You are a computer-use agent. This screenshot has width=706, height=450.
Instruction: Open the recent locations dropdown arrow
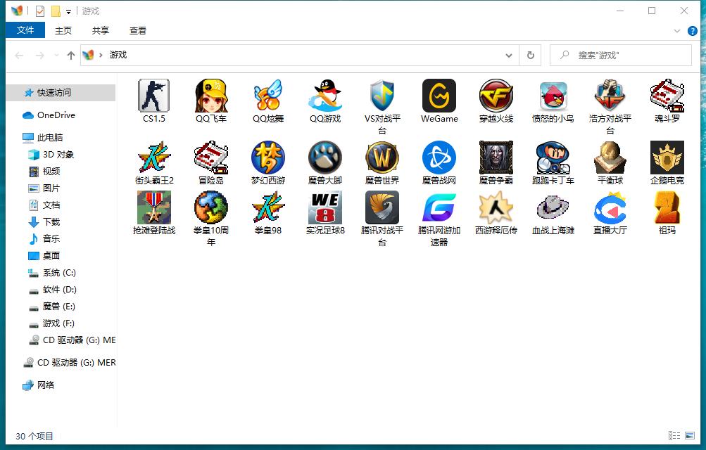56,56
